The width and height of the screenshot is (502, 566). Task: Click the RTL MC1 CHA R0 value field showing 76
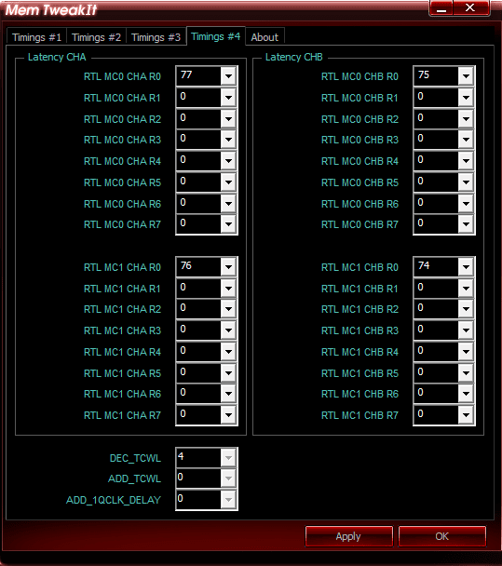click(198, 267)
